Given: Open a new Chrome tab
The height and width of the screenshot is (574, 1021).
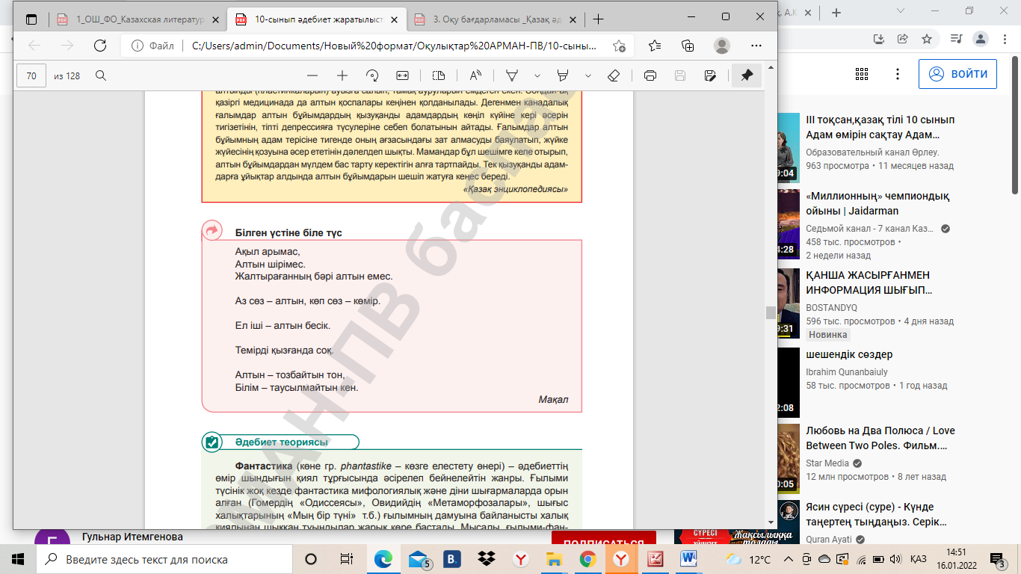Looking at the screenshot, I should (836, 12).
